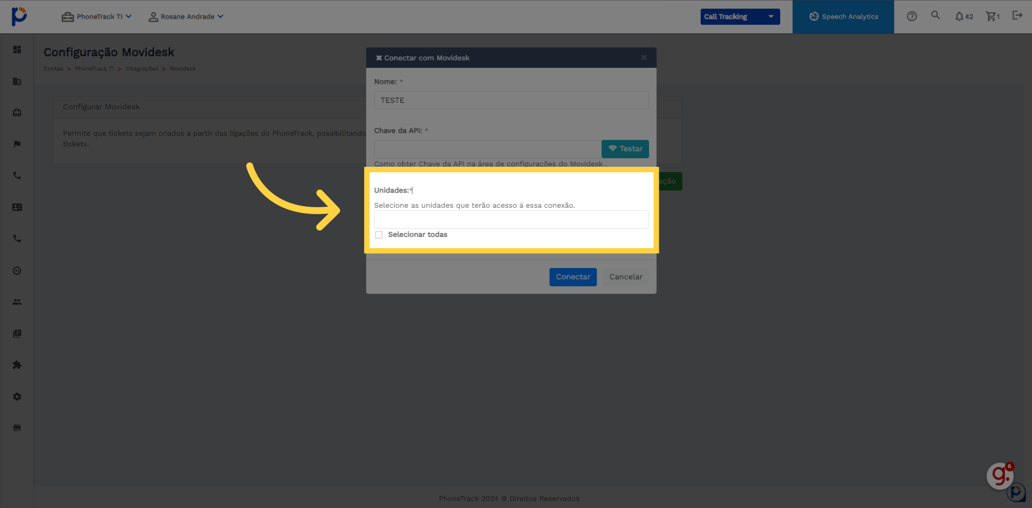
Task: Open the Unidades selection field
Action: click(x=511, y=220)
